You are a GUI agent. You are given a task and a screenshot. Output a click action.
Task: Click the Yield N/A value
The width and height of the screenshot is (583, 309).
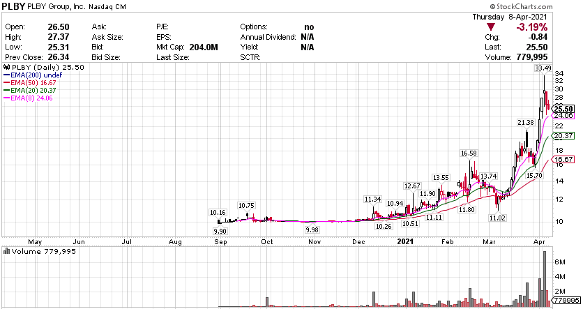click(308, 47)
